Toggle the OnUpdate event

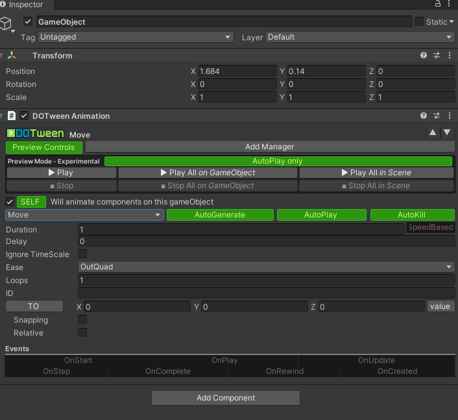[376, 360]
